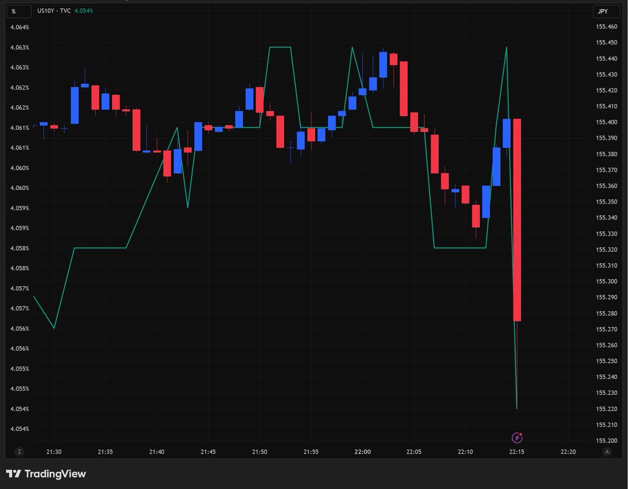Click the 21:50 time axis label
628x489 pixels.
tap(260, 452)
